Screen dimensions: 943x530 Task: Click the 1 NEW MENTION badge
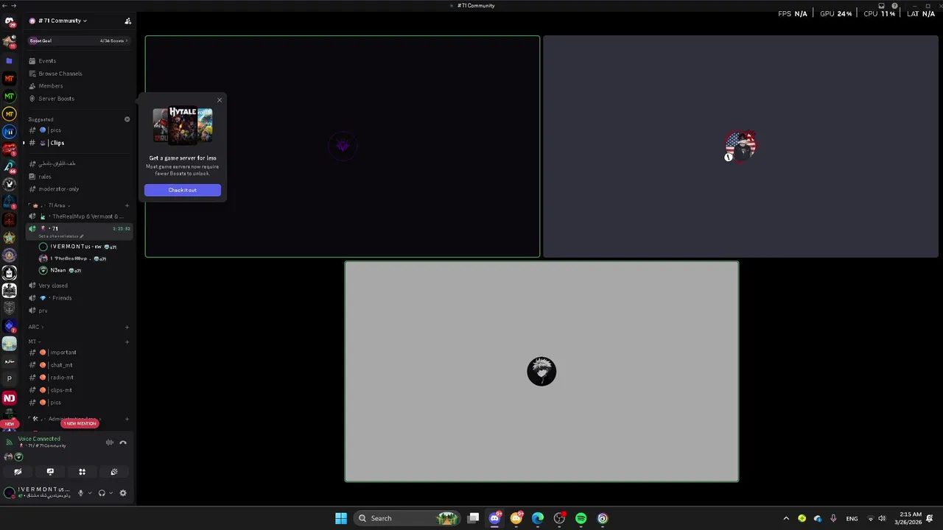pos(80,424)
